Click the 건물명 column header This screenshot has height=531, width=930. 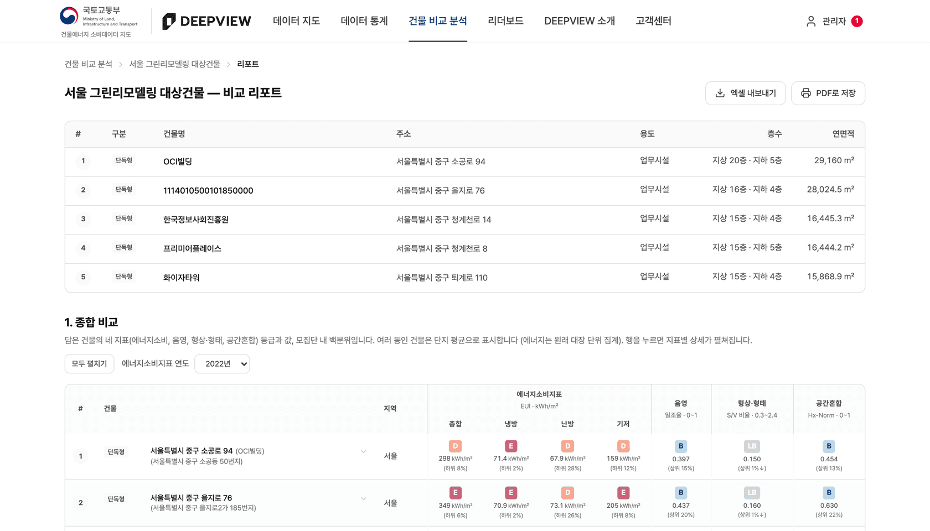click(x=174, y=134)
